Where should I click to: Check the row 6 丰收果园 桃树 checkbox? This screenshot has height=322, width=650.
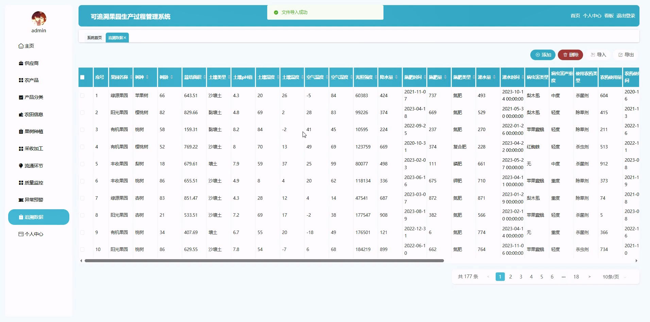[x=82, y=181]
